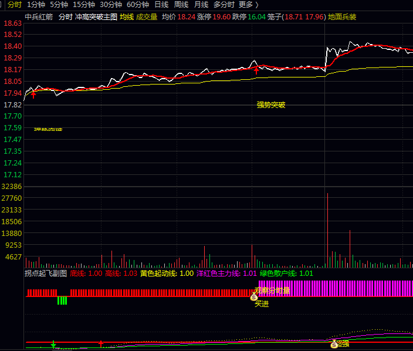Image resolution: width=413 pixels, height=351 pixels.
Task: Click the 高线: 1.03 legend
Action: click(x=121, y=274)
